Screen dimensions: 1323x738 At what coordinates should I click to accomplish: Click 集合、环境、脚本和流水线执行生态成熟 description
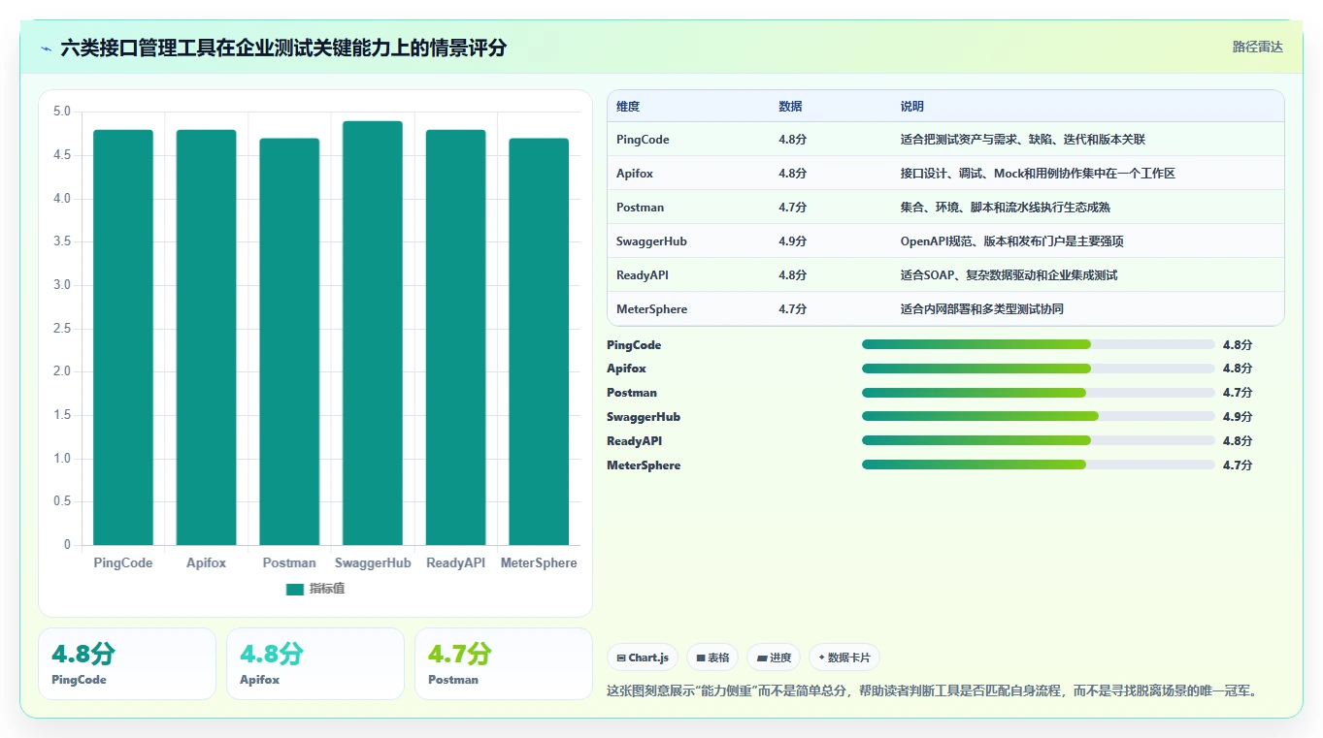[1005, 208]
